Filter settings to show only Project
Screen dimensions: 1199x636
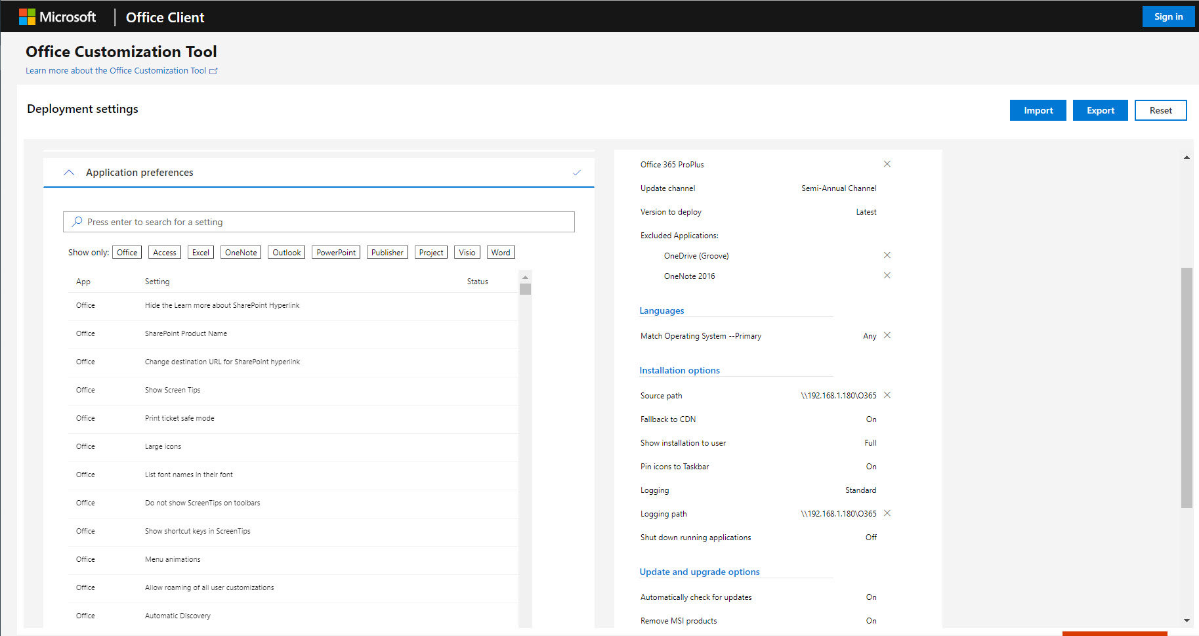(x=431, y=253)
